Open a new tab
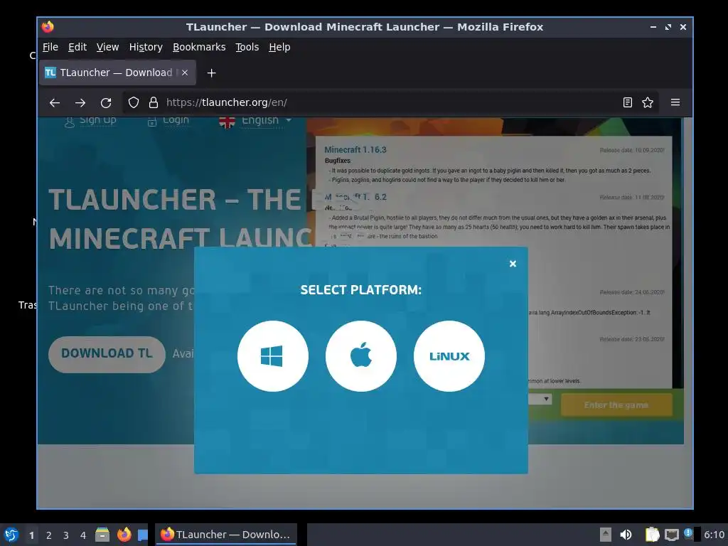The image size is (728, 546). [x=211, y=73]
